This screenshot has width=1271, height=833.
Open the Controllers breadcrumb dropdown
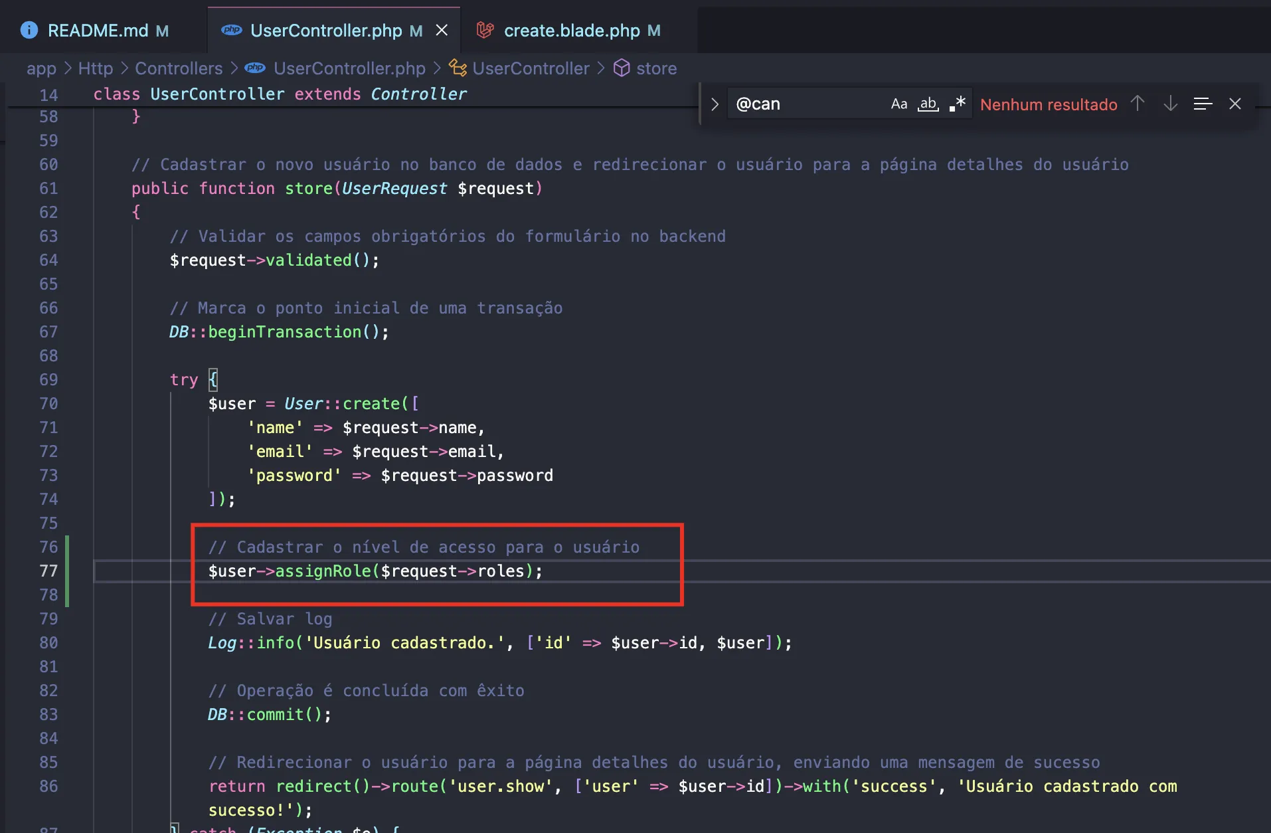pyautogui.click(x=179, y=68)
